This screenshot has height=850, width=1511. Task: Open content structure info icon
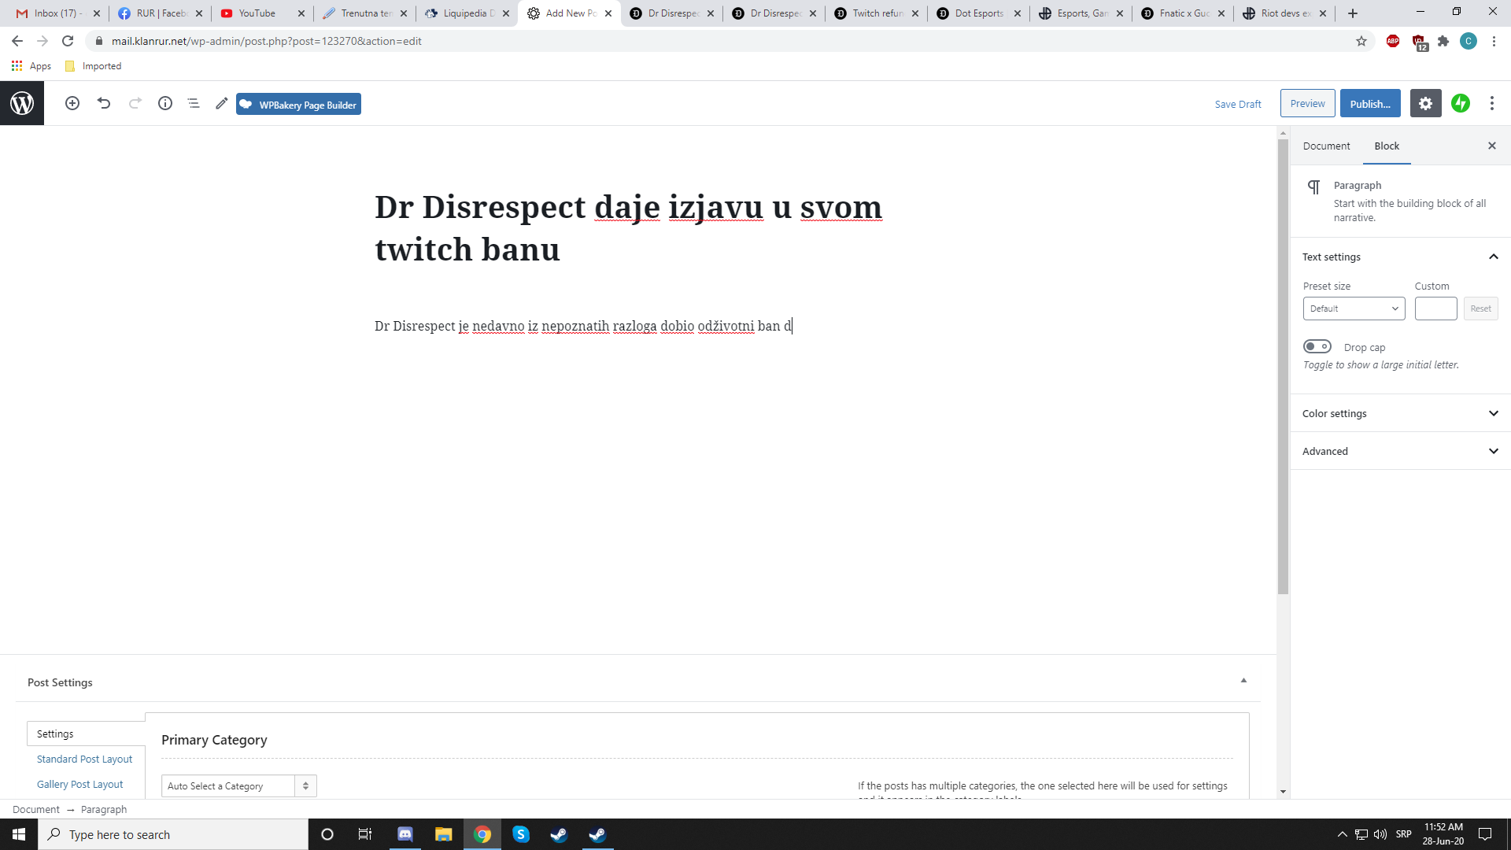point(164,103)
